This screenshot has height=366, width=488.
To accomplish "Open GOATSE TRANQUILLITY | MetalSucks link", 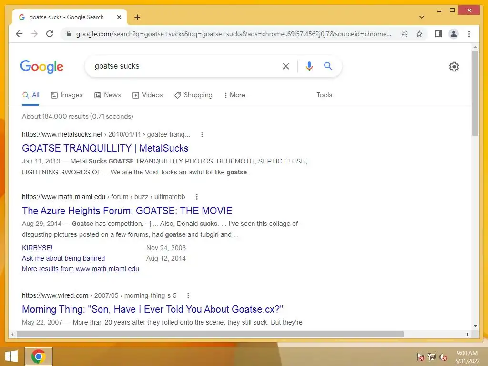I will pyautogui.click(x=105, y=149).
